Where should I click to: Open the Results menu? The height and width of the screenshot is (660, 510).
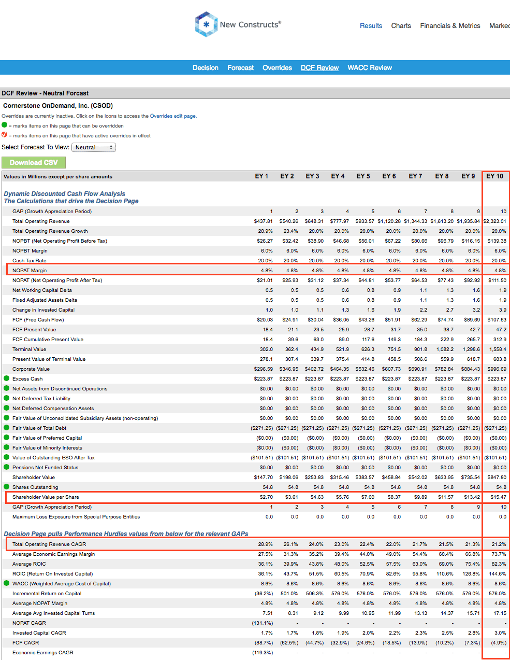[x=371, y=25]
